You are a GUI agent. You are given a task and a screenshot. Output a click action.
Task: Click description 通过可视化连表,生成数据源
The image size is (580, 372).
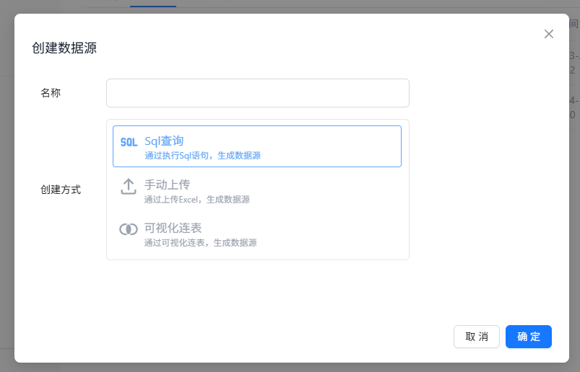coord(200,243)
